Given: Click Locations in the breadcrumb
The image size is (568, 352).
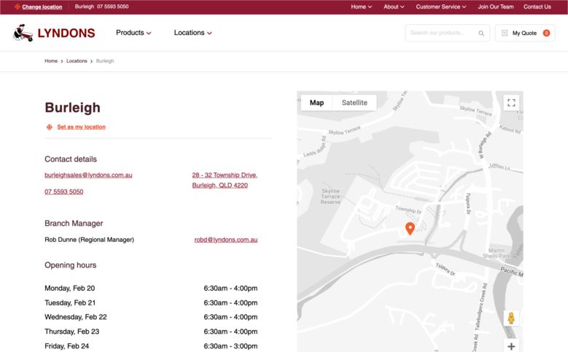Looking at the screenshot, I should pyautogui.click(x=77, y=60).
